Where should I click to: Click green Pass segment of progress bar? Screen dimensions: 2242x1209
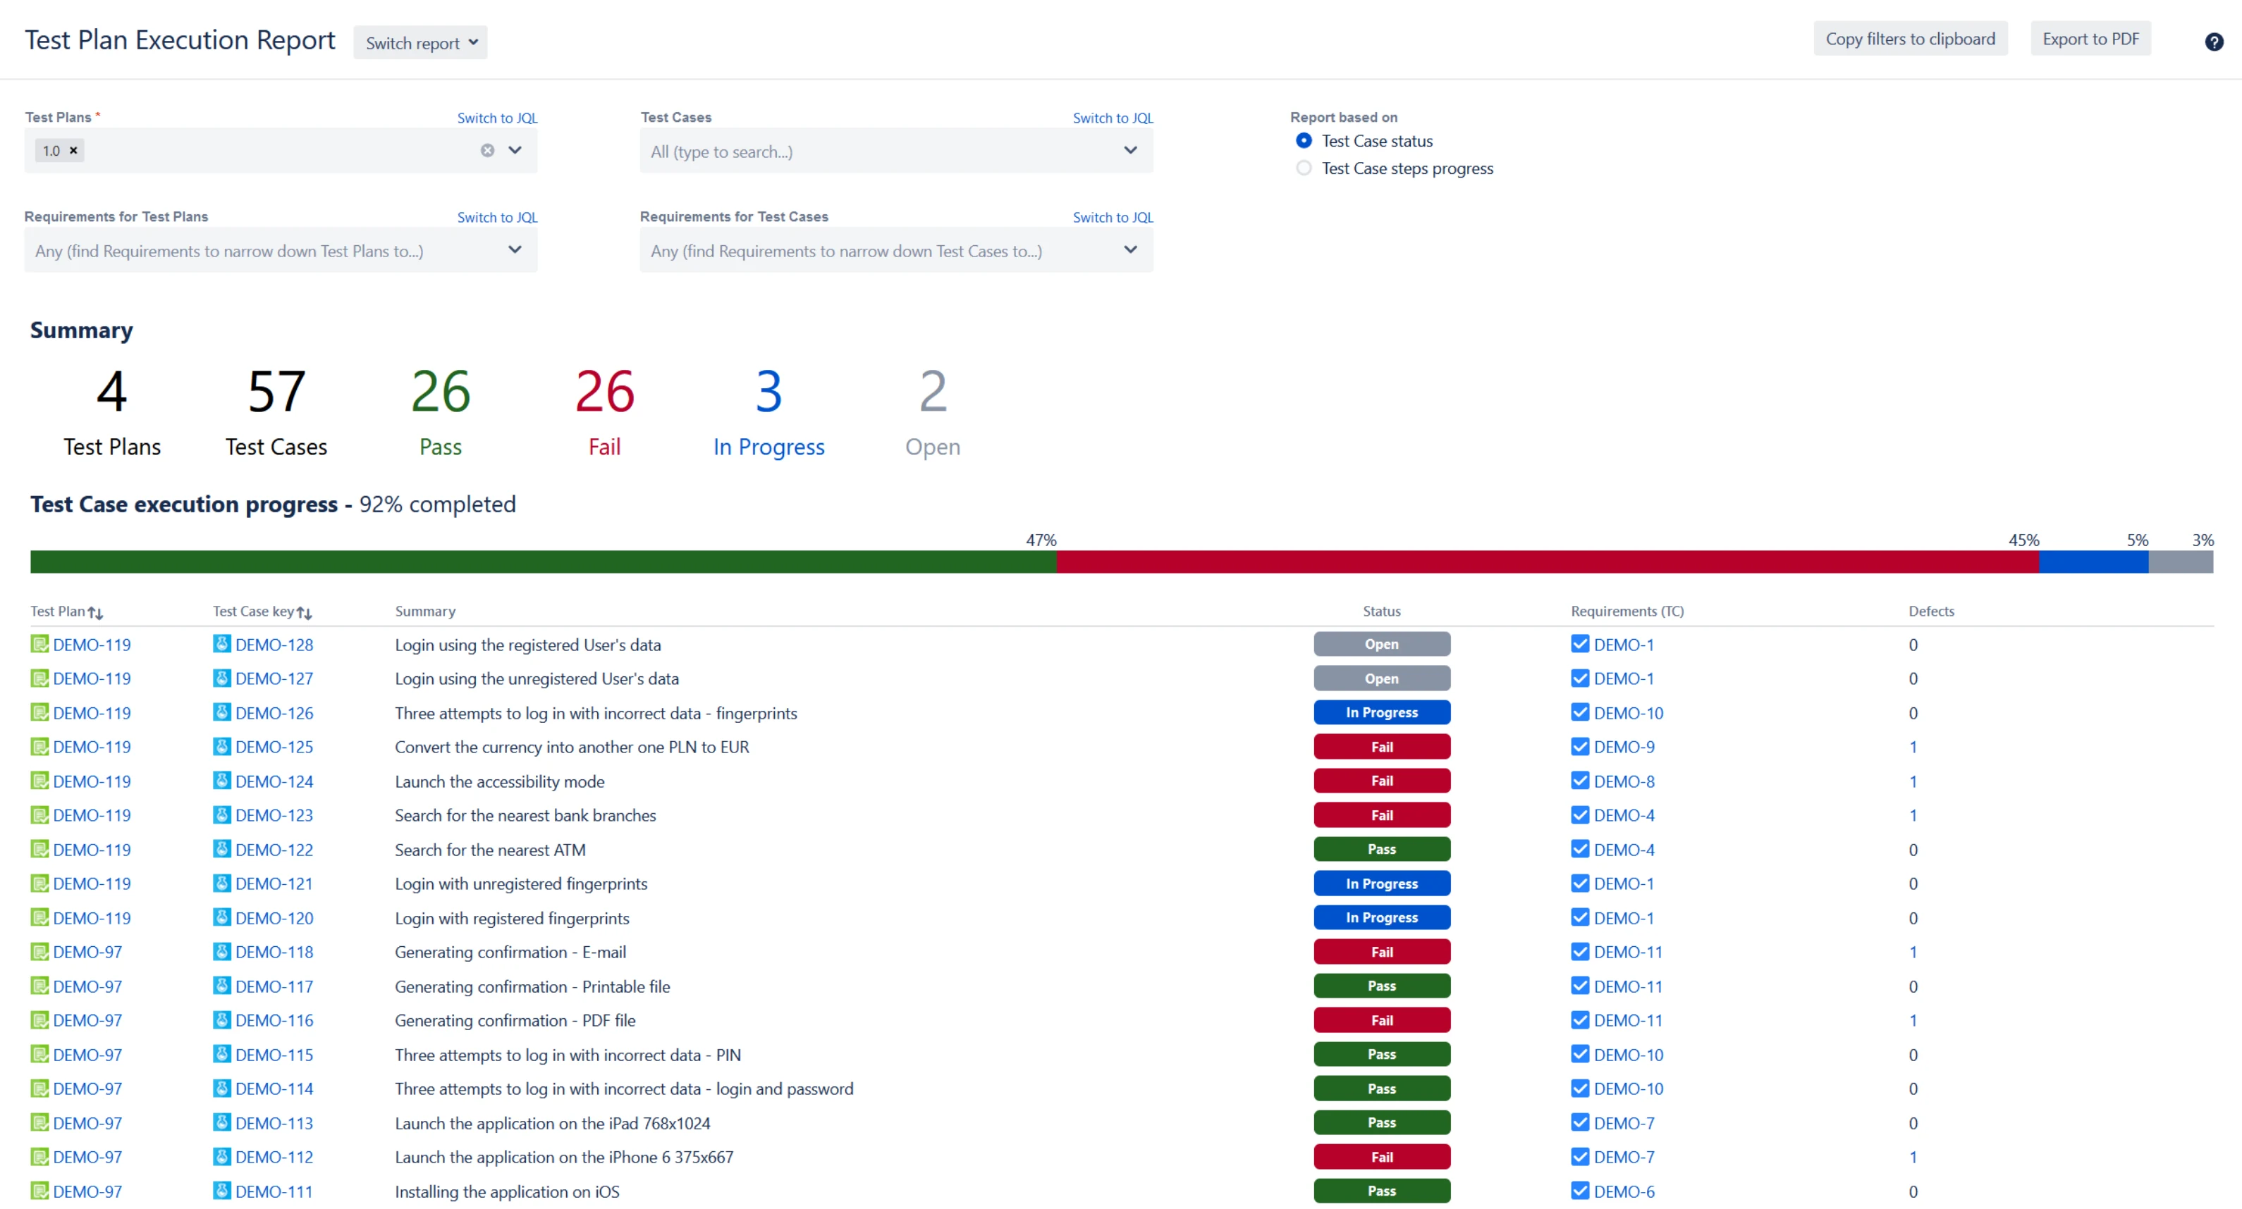tap(543, 562)
